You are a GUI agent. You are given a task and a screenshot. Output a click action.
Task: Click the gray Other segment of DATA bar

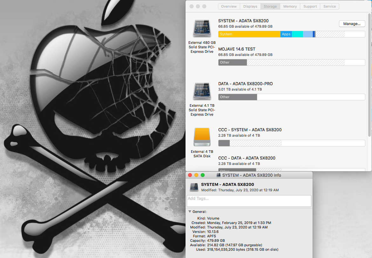pos(238,97)
